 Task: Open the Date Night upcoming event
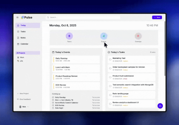point(59,108)
